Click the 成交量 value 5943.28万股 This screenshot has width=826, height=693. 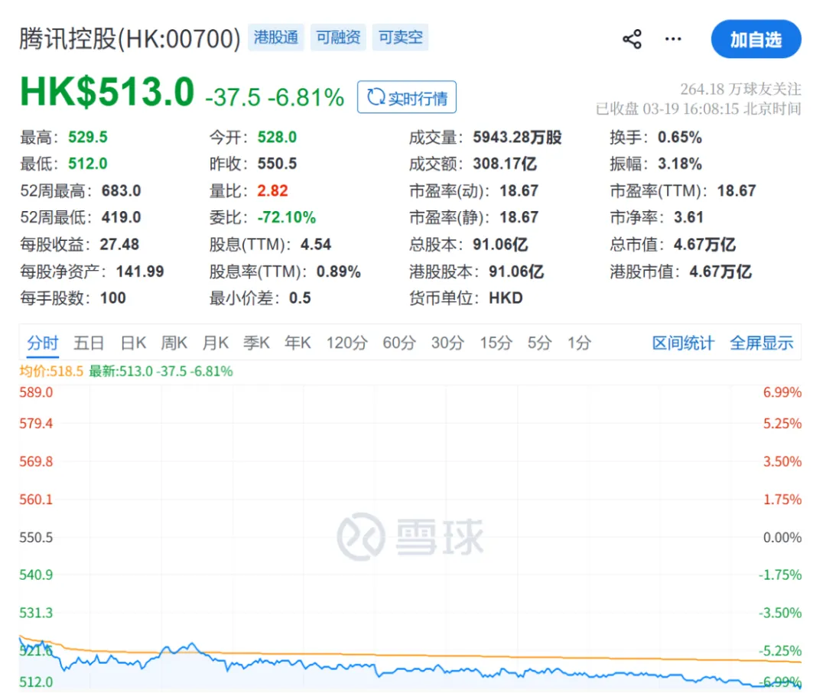pyautogui.click(x=517, y=137)
